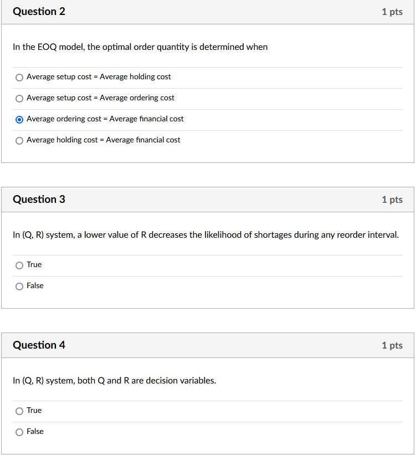Click the '1 pts' label beside Question 4
This screenshot has width=416, height=455.
(392, 345)
